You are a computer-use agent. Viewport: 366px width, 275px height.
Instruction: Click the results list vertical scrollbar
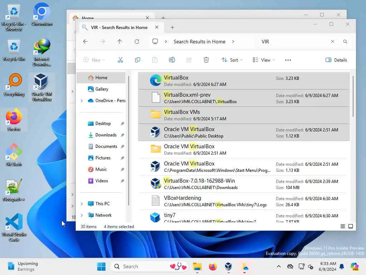(x=353, y=96)
